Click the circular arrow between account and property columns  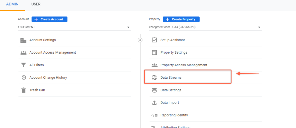pyautogui.click(x=140, y=40)
